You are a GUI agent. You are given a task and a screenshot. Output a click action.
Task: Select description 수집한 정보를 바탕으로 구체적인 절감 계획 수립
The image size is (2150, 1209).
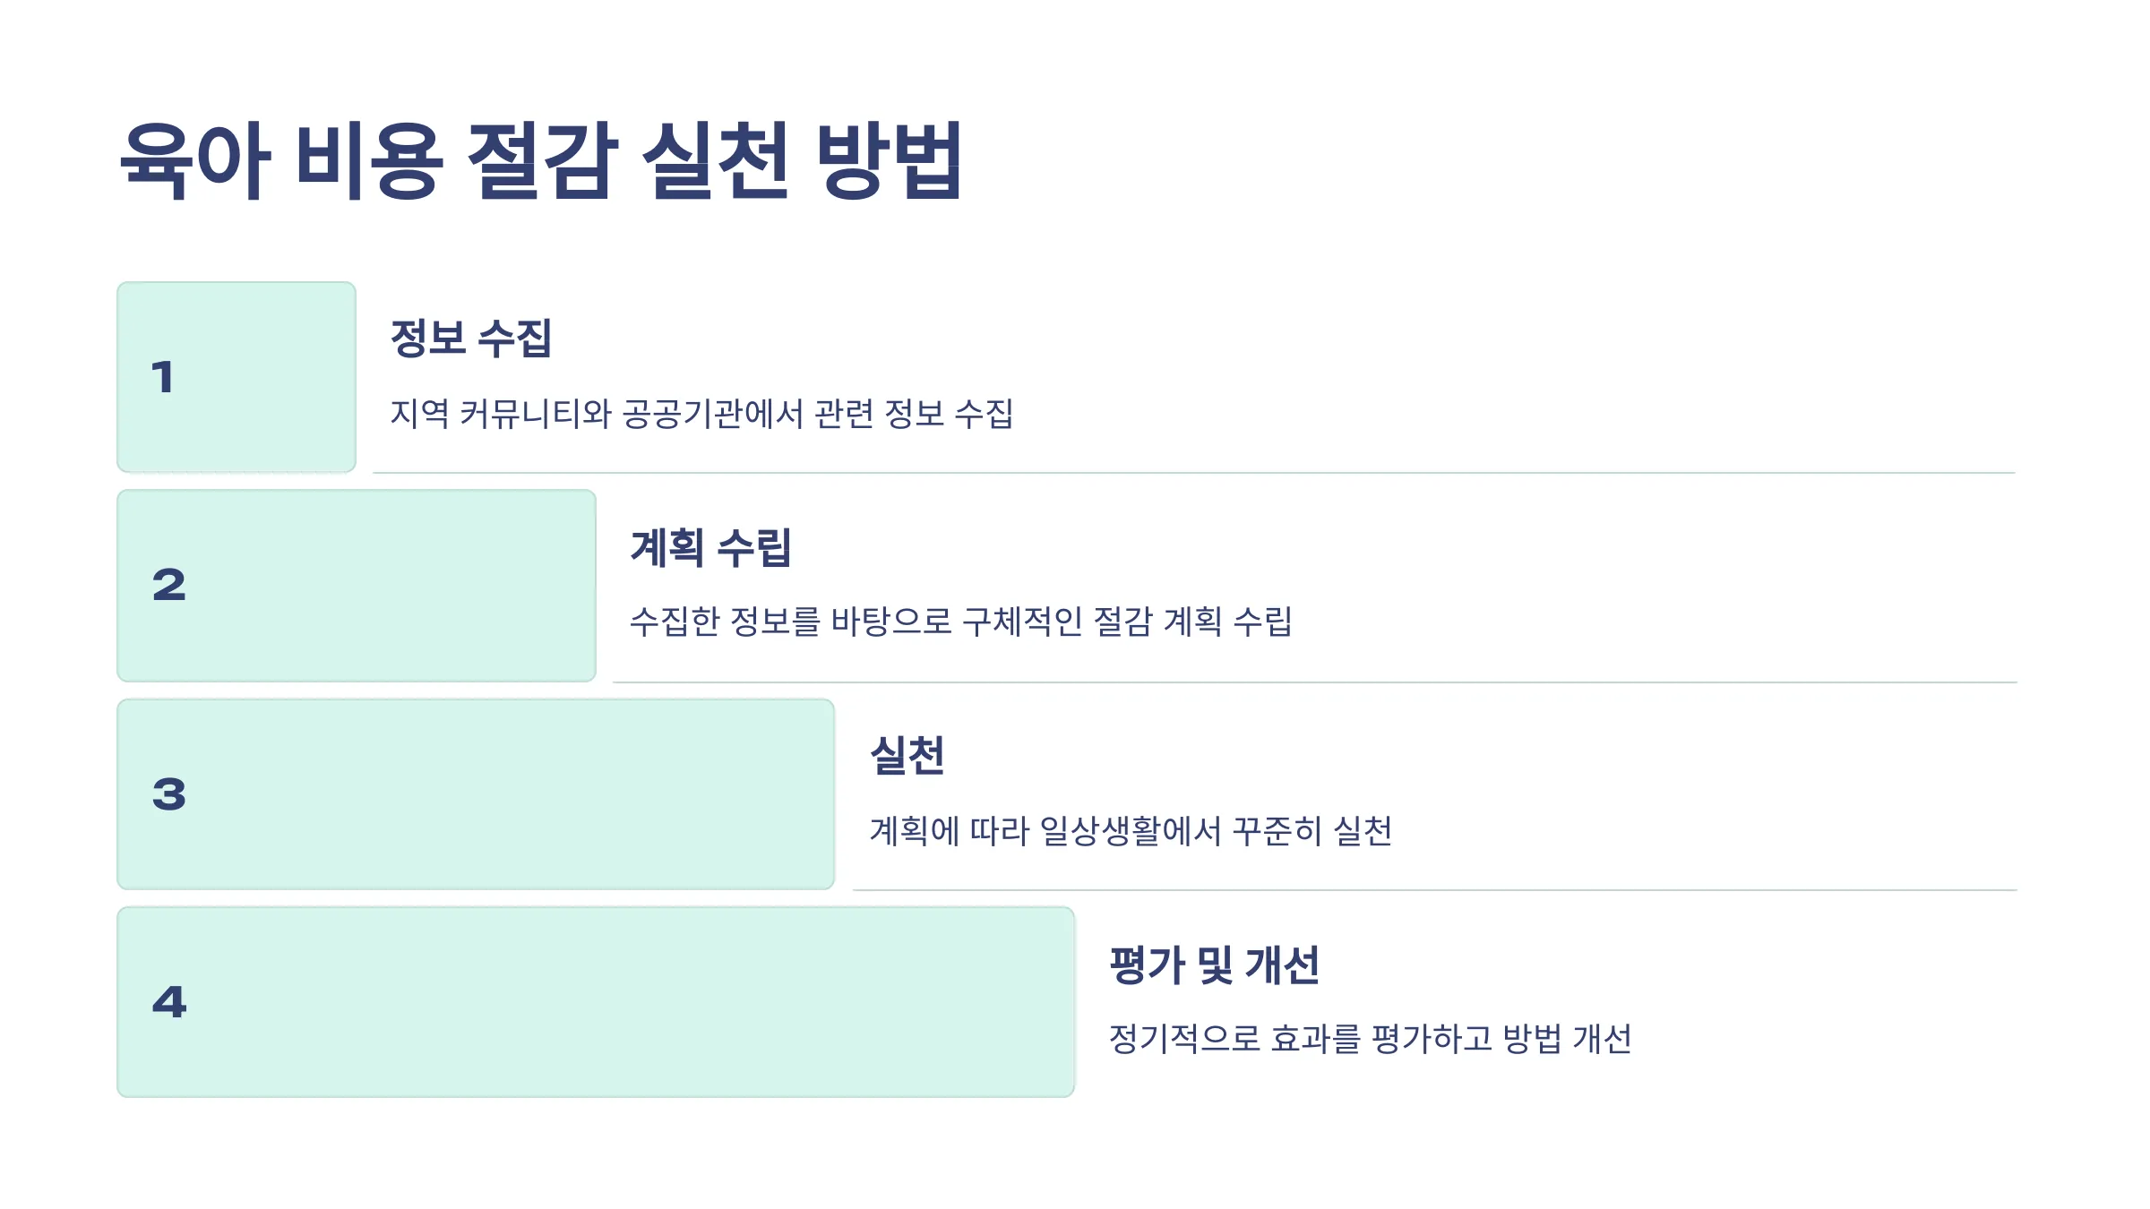(x=961, y=622)
